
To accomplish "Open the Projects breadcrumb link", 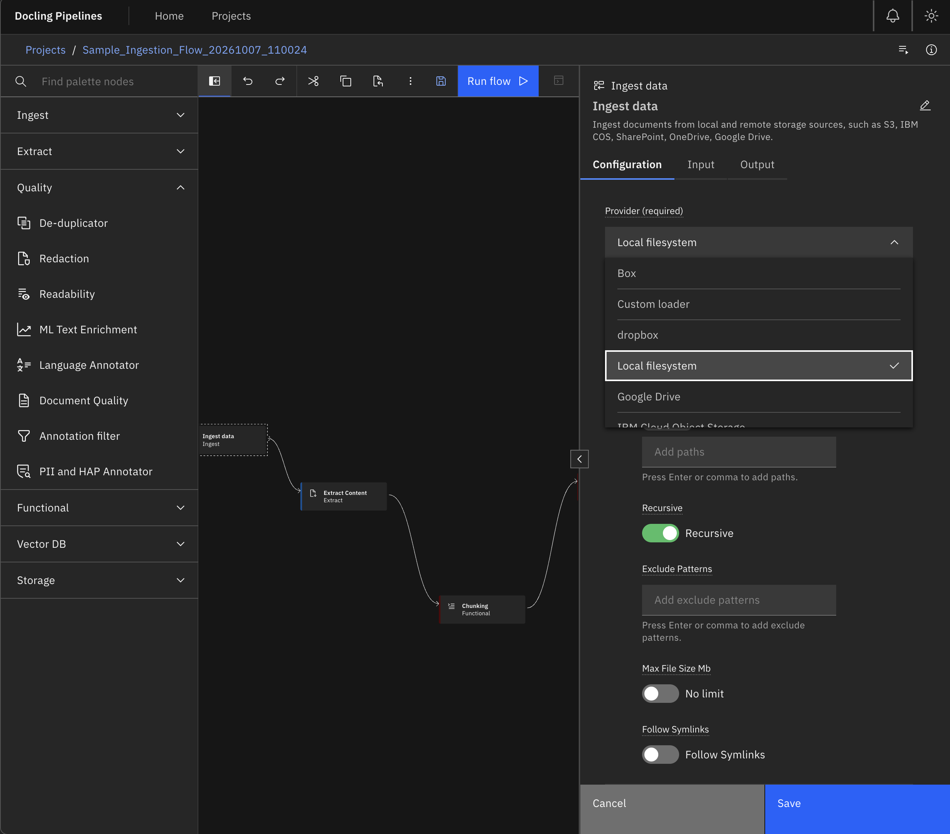I will (46, 50).
